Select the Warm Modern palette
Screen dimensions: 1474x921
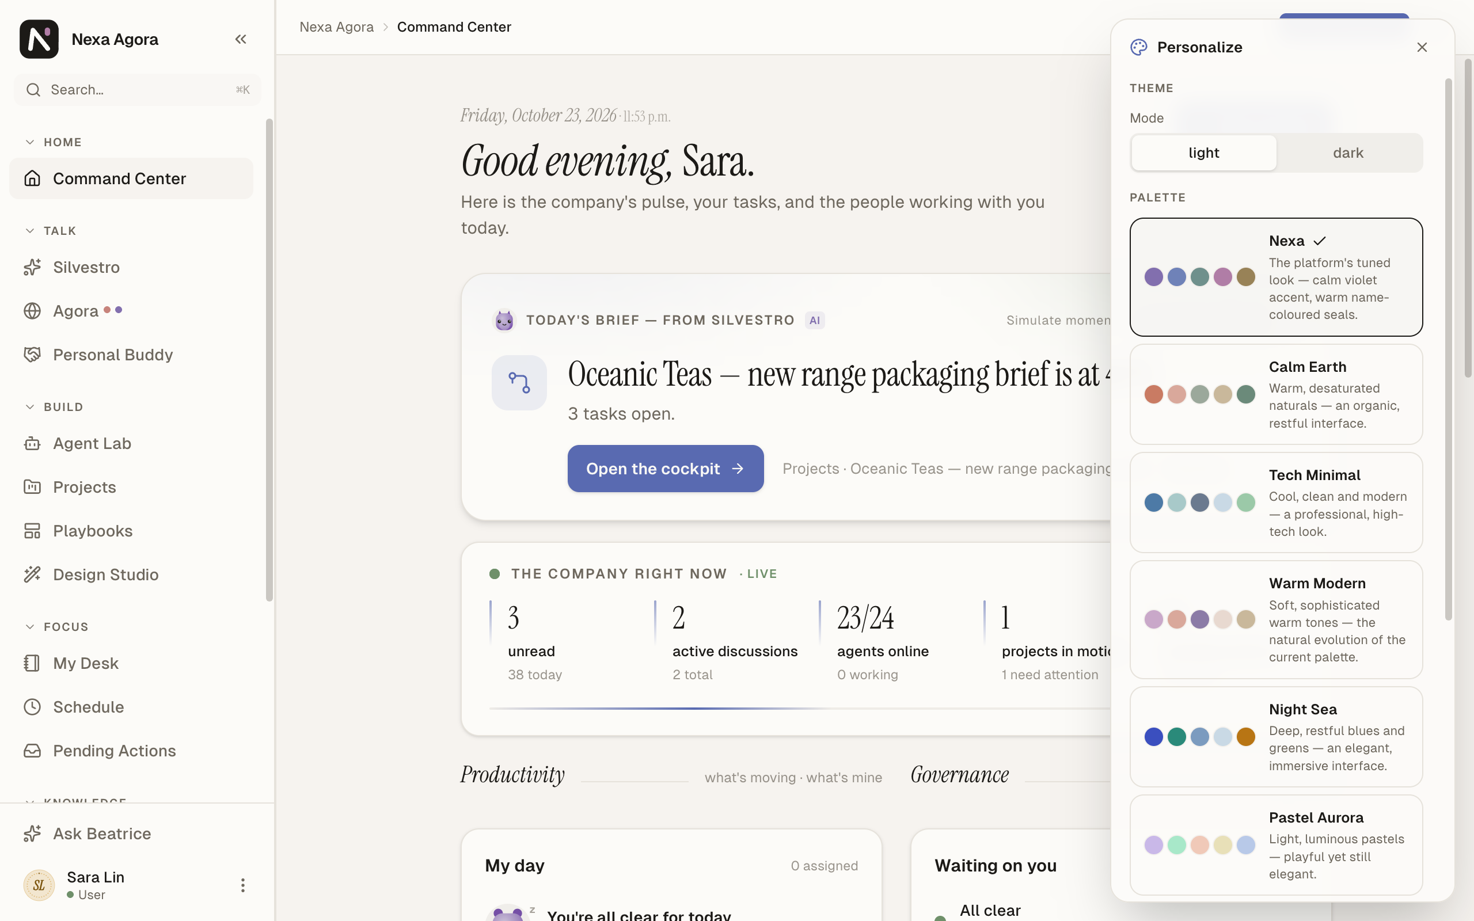[x=1276, y=619]
